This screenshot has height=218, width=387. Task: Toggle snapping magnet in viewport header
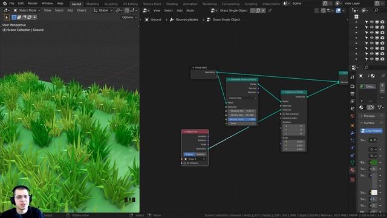(127, 10)
